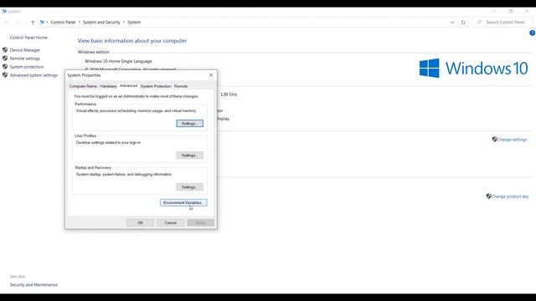Click shield icon beside Change settings
The width and height of the screenshot is (536, 301).
[x=494, y=140]
